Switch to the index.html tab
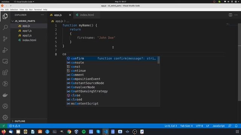Screen dimensions: 241x135 tap(87, 15)
